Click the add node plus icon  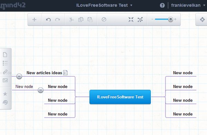(34, 20)
